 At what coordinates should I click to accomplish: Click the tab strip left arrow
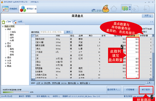151,22
